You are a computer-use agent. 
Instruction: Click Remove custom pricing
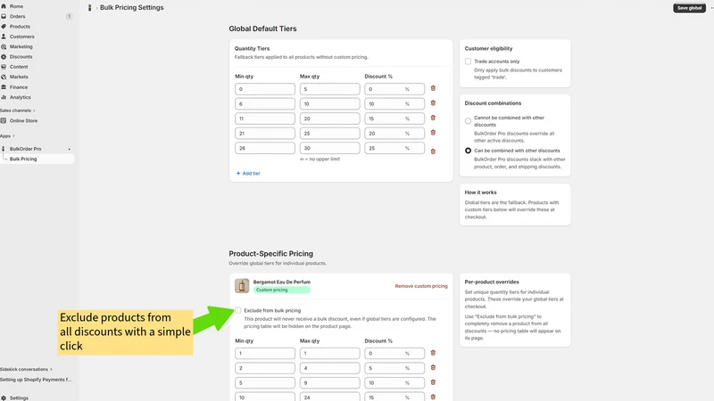point(421,286)
